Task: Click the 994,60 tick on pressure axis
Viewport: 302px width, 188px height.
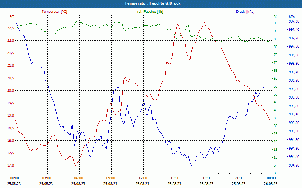Action: pyautogui.click(x=294, y=148)
